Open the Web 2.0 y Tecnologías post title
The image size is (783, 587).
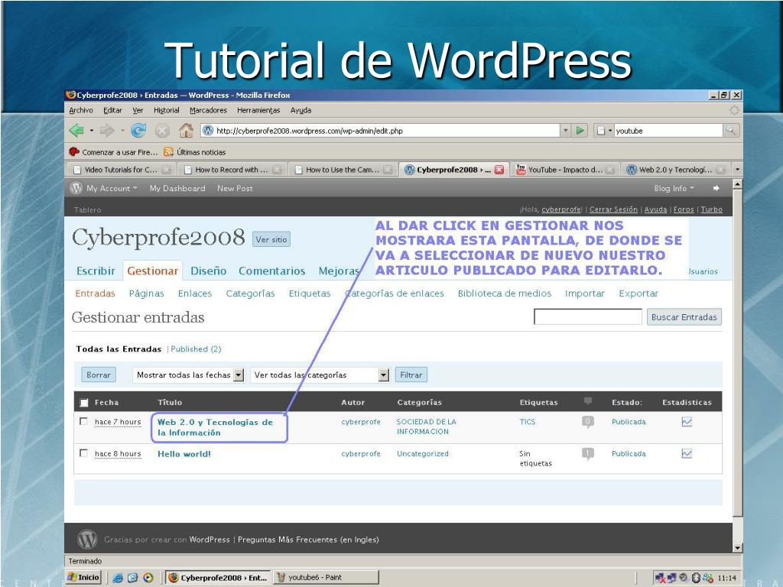(215, 427)
